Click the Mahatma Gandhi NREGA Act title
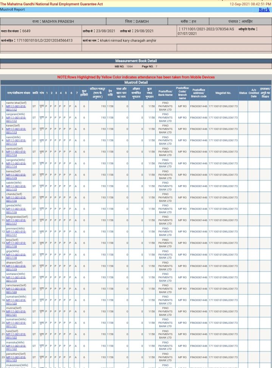 pyautogui.click(x=51, y=4)
